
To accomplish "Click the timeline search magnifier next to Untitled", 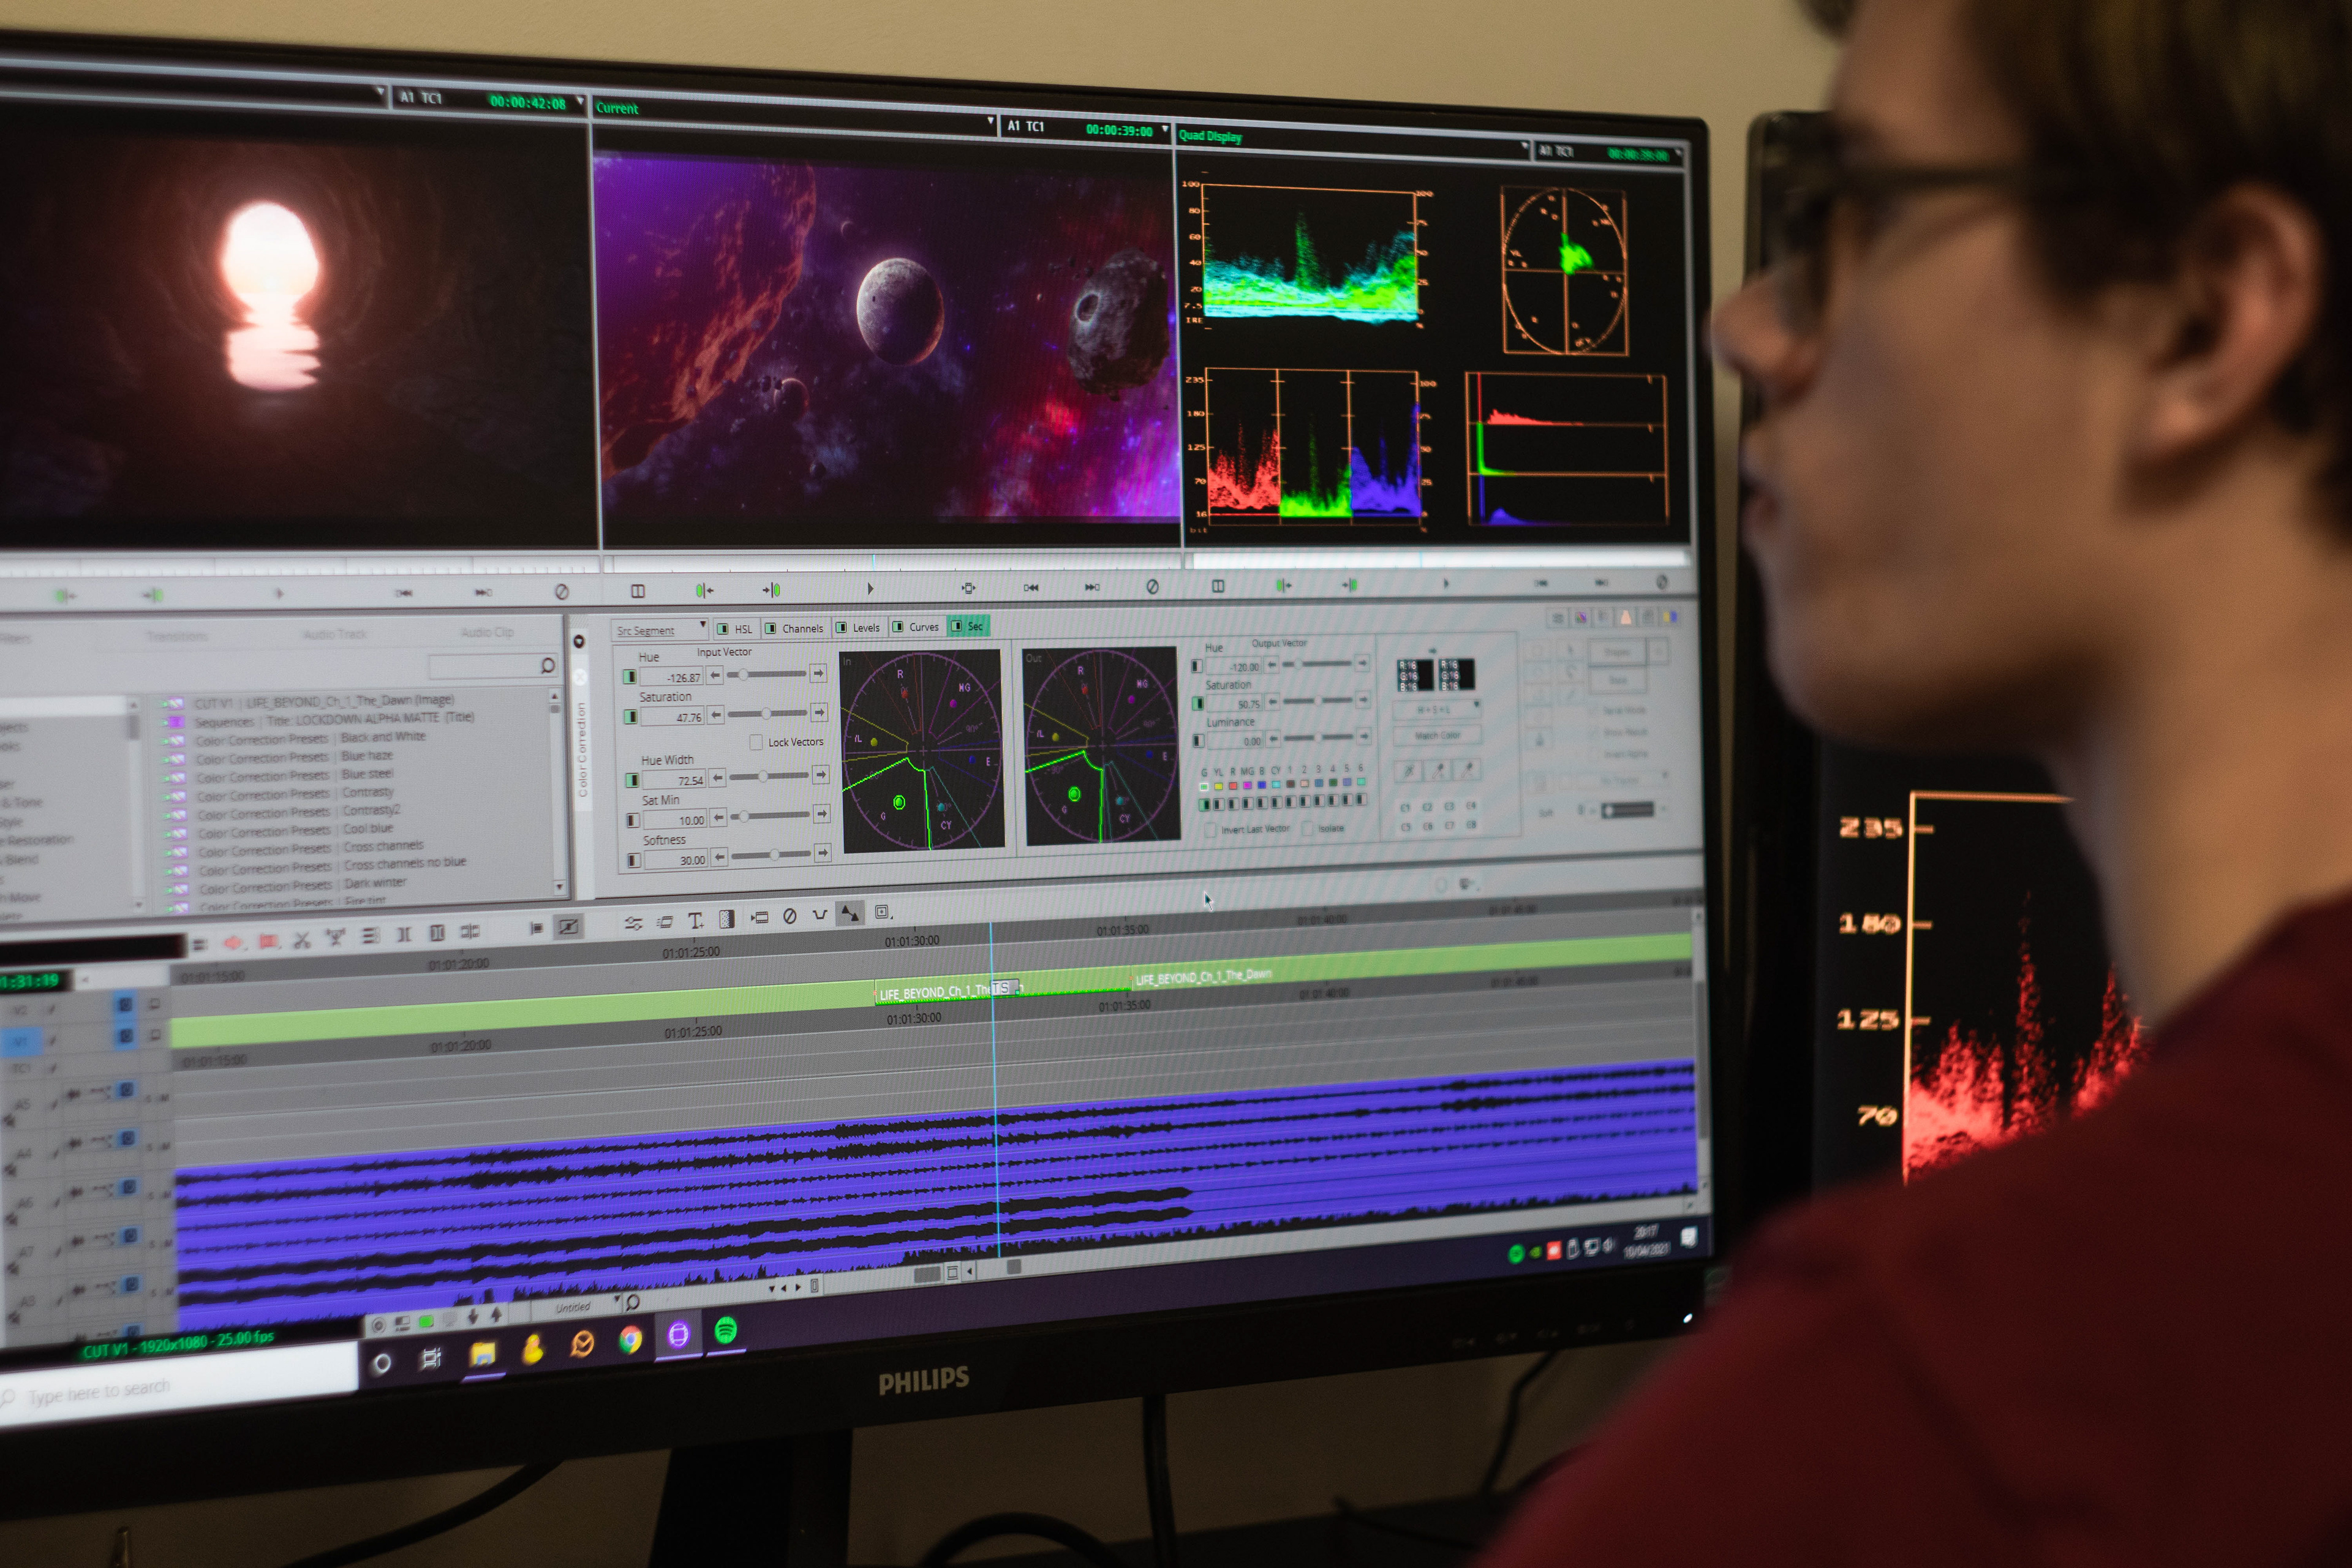I will tap(632, 1302).
